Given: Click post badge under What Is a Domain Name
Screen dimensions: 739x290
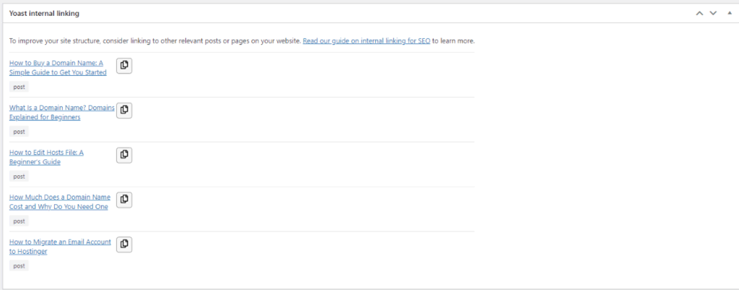Looking at the screenshot, I should click(19, 131).
